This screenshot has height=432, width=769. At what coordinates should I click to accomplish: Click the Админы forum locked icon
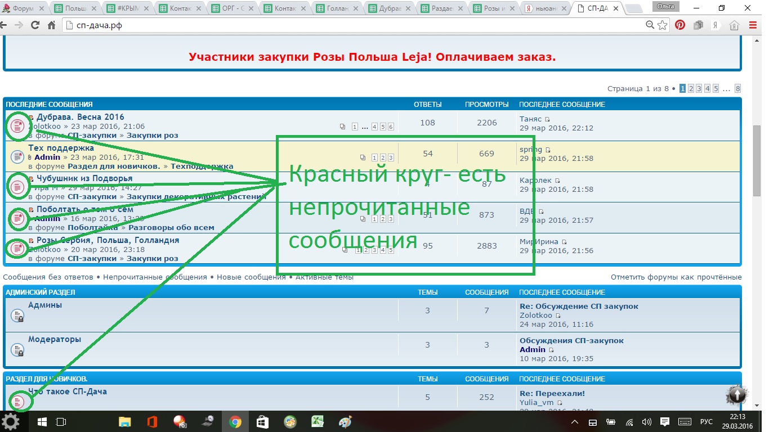(17, 315)
